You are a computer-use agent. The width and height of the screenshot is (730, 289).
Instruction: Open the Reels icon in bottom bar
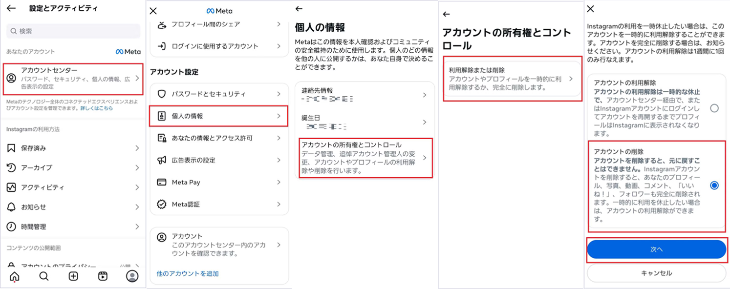pos(103,276)
